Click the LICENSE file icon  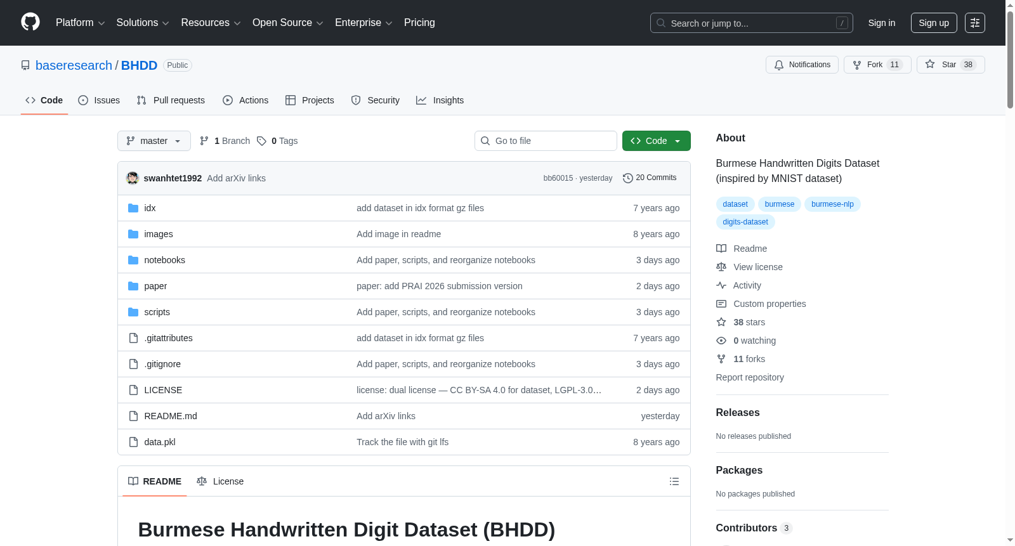(x=133, y=390)
